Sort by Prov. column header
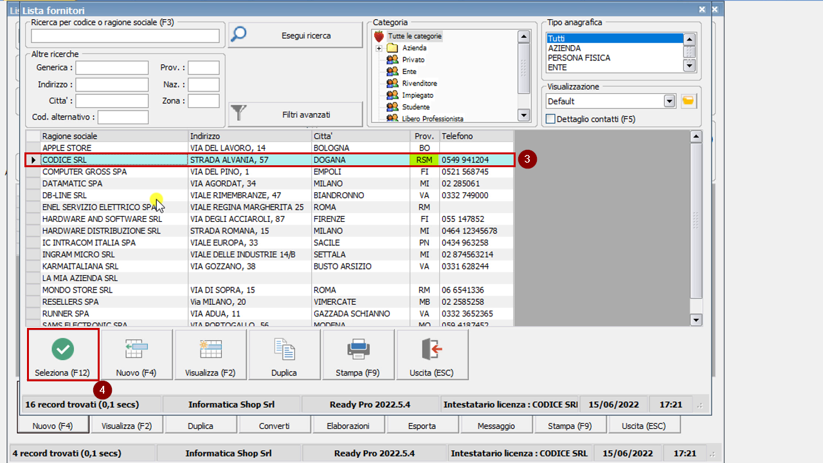The width and height of the screenshot is (823, 463). click(425, 136)
